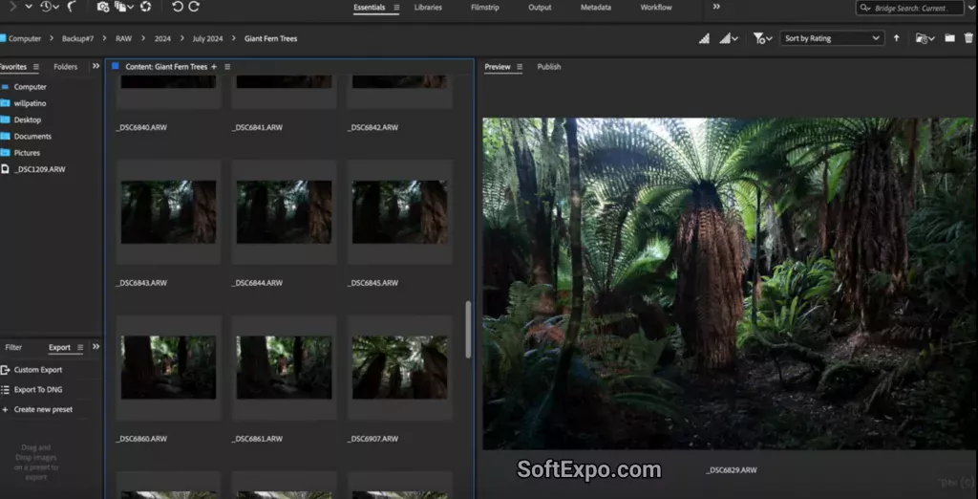Image resolution: width=978 pixels, height=499 pixels.
Task: Select _DSC1209.ARW in Favorites
Action: click(x=39, y=169)
